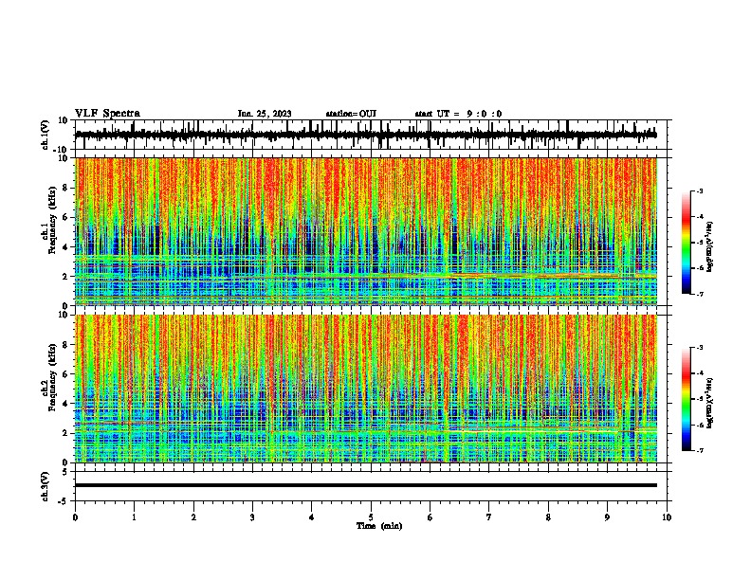751x580 pixels.
Task: Click the 0 tick label on the time axis
Action: point(75,517)
